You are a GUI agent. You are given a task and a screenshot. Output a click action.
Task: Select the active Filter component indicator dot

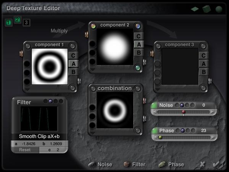point(50,101)
